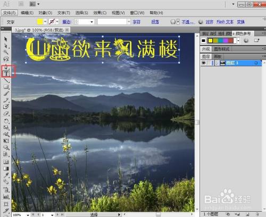Select the Magic Wand tool

click(x=6, y=52)
